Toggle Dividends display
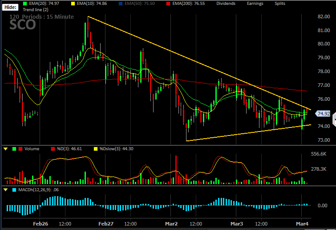The image size is (336, 230). coord(226,4)
